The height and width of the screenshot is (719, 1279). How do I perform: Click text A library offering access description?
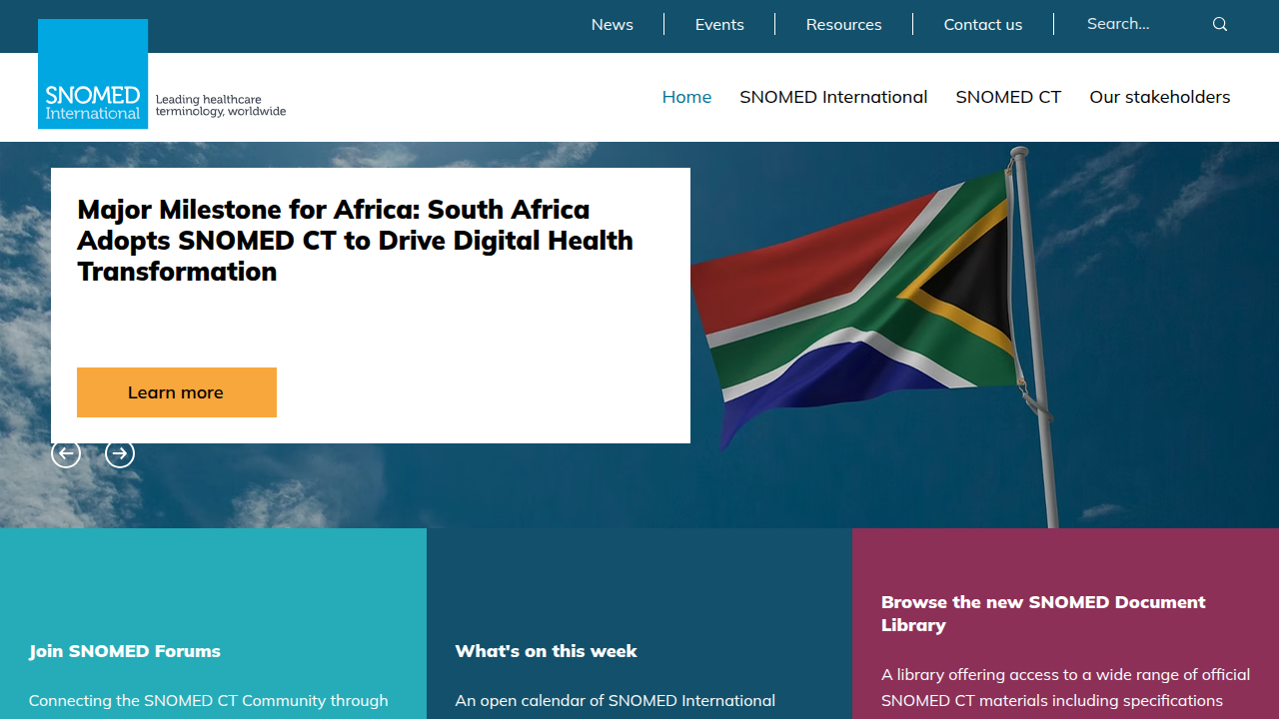click(1065, 688)
